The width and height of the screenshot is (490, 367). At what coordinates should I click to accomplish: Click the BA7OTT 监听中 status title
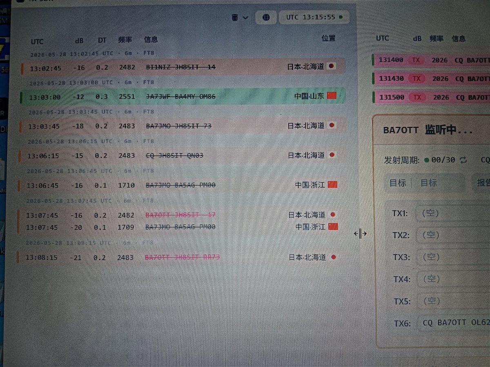428,130
